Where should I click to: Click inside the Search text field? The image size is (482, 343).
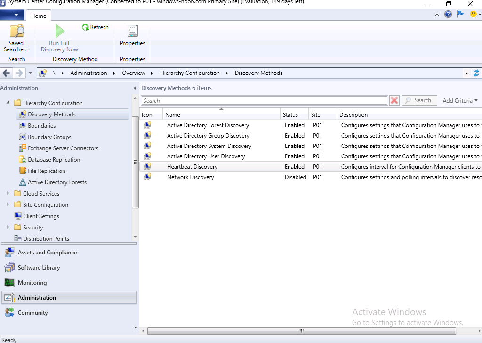[265, 101]
